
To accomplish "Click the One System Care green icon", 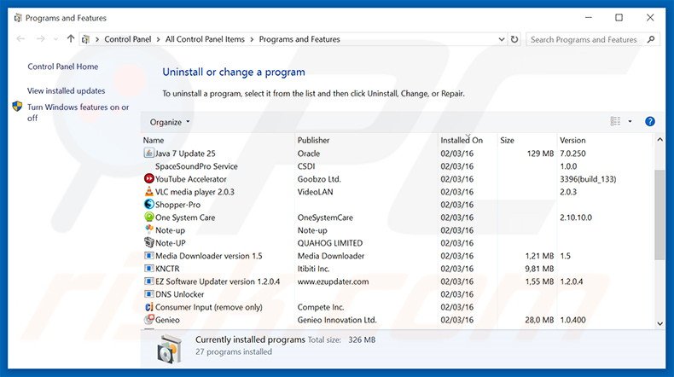I will pyautogui.click(x=148, y=217).
